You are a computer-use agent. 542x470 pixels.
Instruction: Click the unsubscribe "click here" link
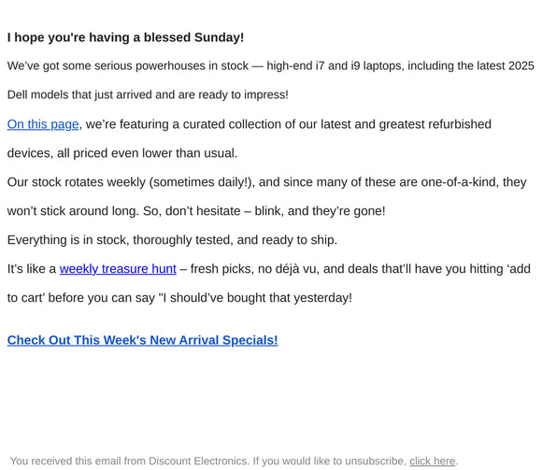click(433, 461)
